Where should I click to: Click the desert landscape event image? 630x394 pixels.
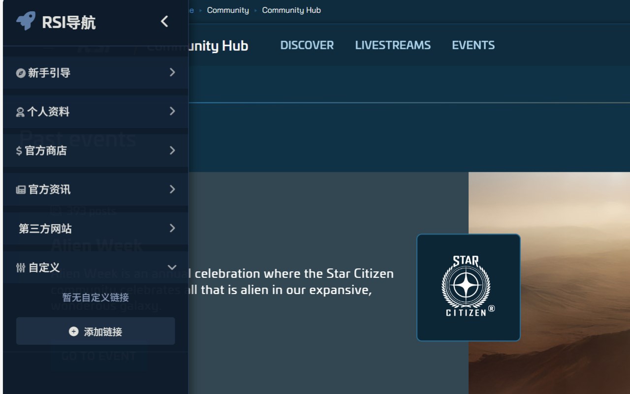pyautogui.click(x=549, y=283)
